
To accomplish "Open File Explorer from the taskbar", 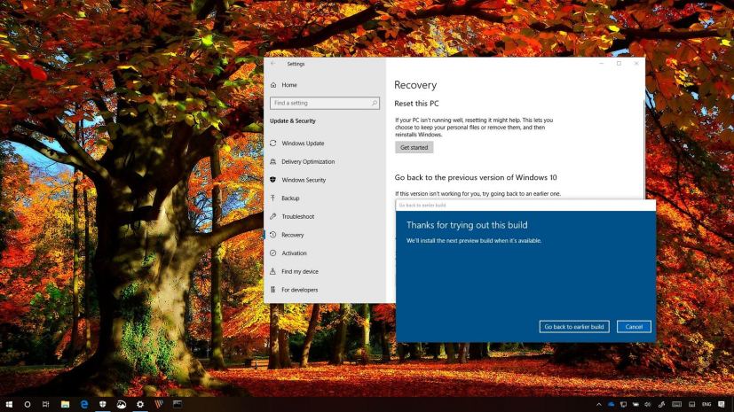I will pos(65,404).
